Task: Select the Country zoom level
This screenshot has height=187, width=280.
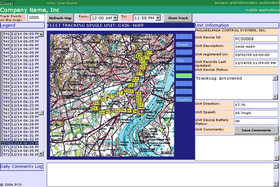Action: tap(184, 100)
